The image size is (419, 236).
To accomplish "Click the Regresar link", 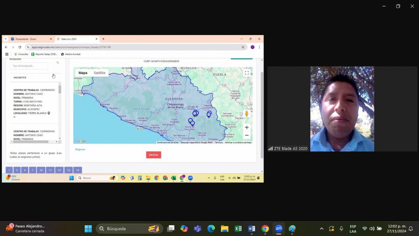I will tap(80, 149).
